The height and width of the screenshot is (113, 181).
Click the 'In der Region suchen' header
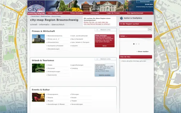coord(135,24)
